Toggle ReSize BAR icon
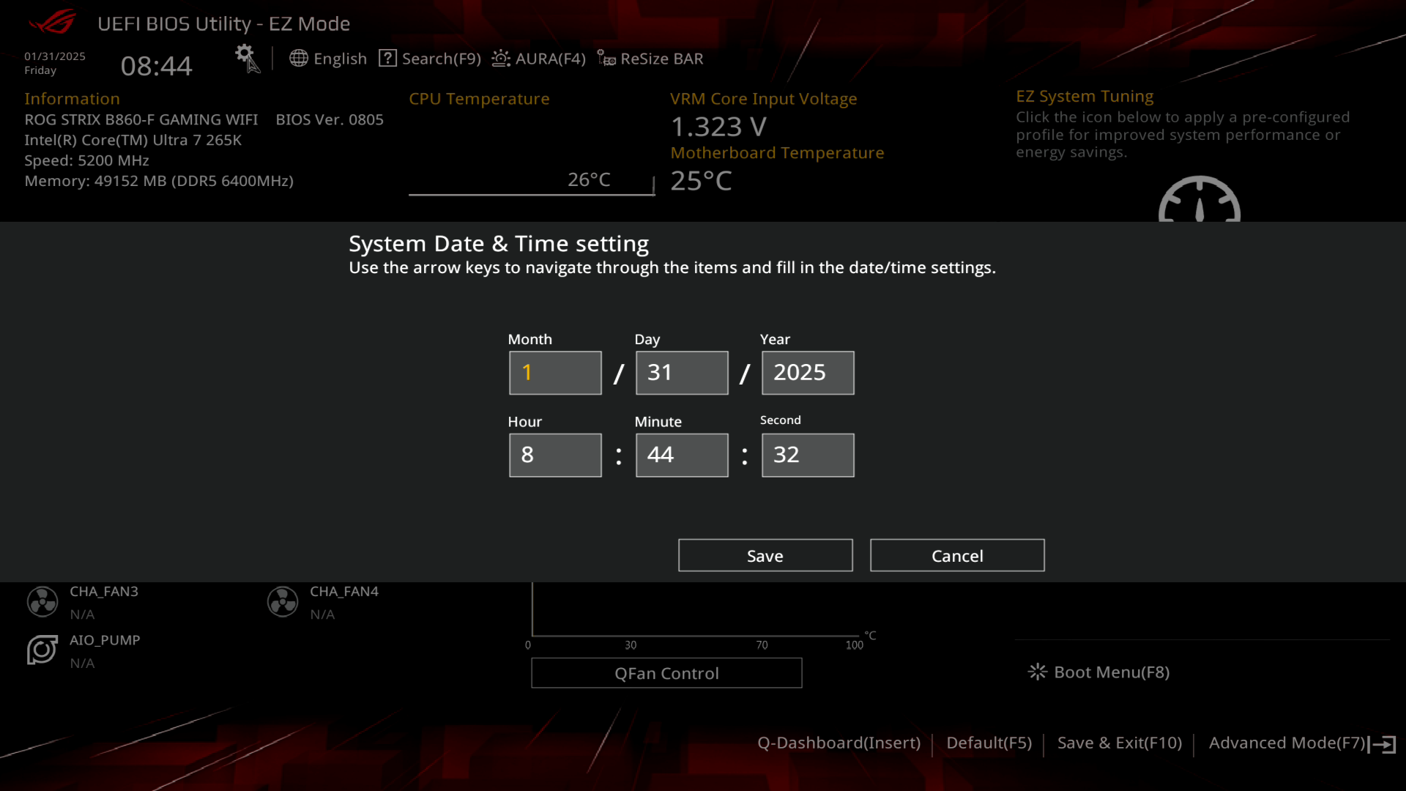The width and height of the screenshot is (1406, 791). coord(606,59)
